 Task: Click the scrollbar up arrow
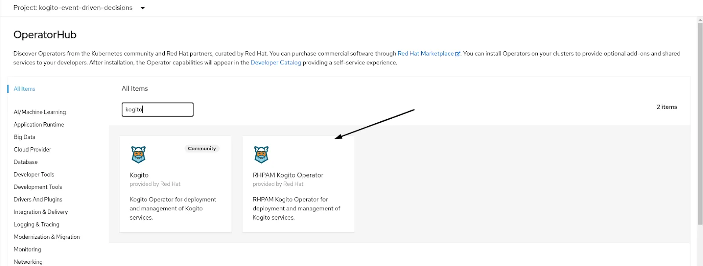(700, 20)
